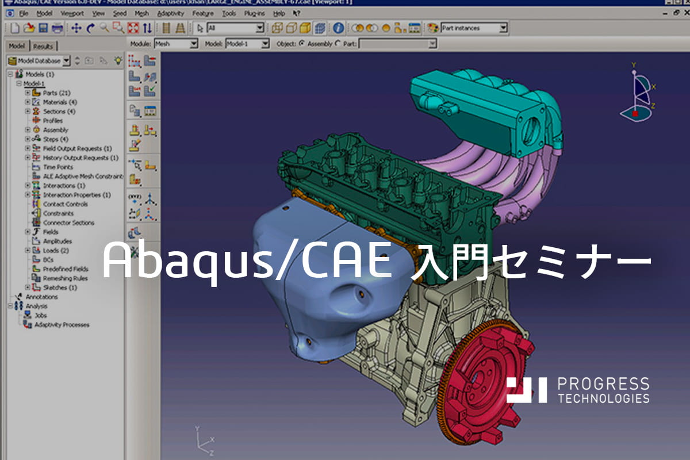The height and width of the screenshot is (460, 690).
Task: Open the Plug-ins menu
Action: pyautogui.click(x=255, y=13)
